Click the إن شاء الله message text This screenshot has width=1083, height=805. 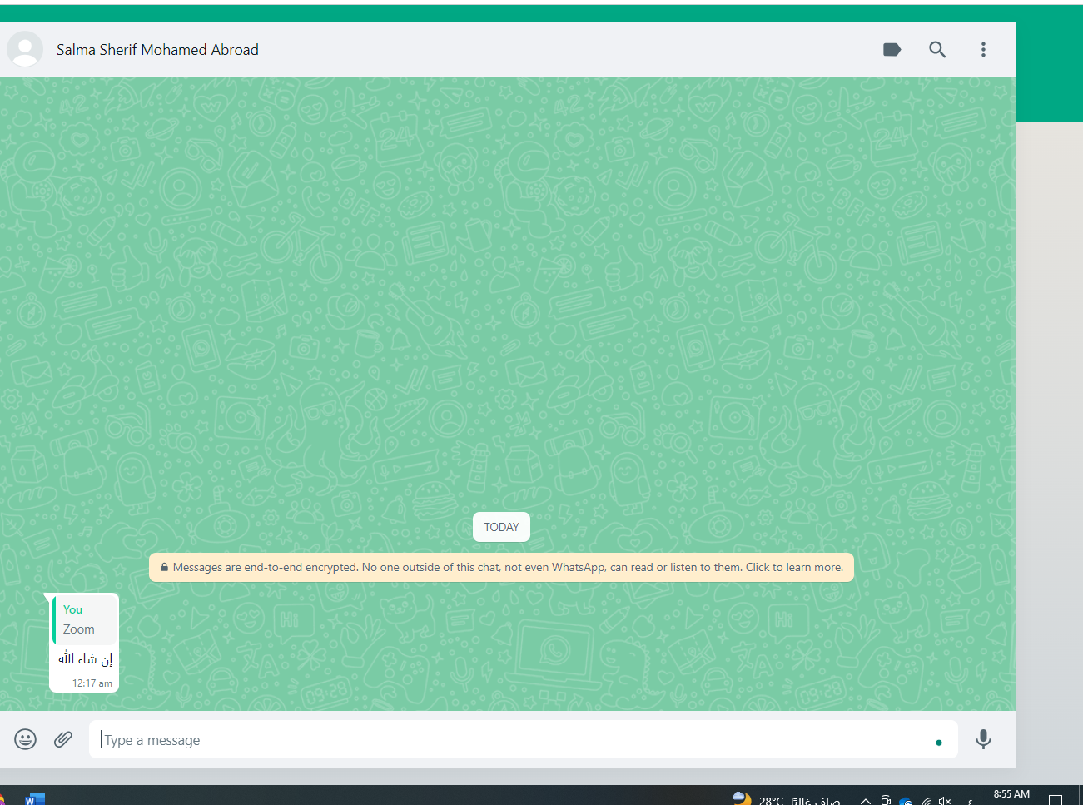[x=85, y=659]
